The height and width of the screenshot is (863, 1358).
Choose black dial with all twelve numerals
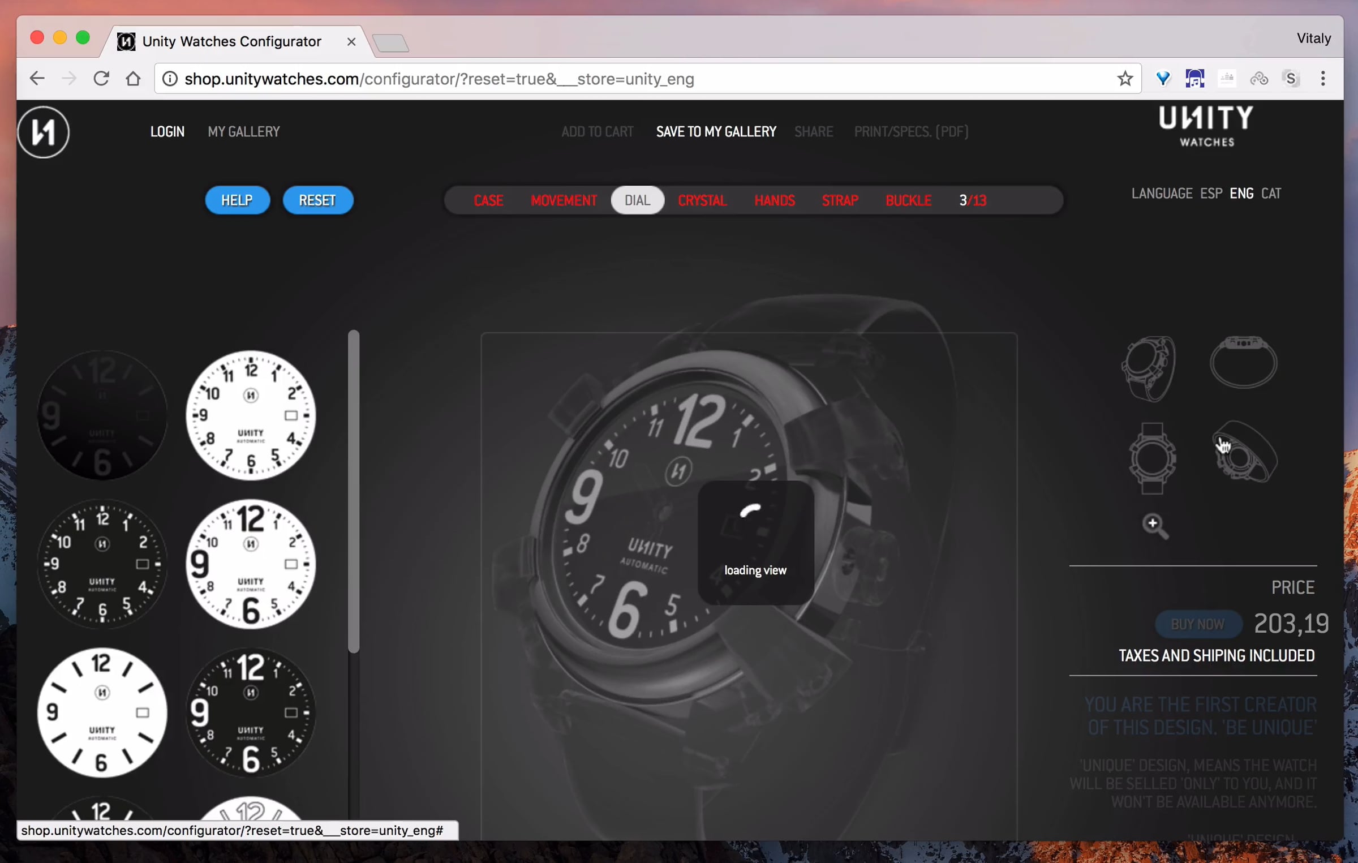point(102,564)
